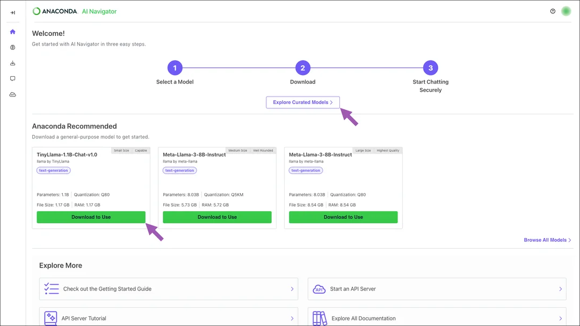Screen dimensions: 580x326
Task: Open the Home icon in sidebar
Action: (x=12, y=32)
